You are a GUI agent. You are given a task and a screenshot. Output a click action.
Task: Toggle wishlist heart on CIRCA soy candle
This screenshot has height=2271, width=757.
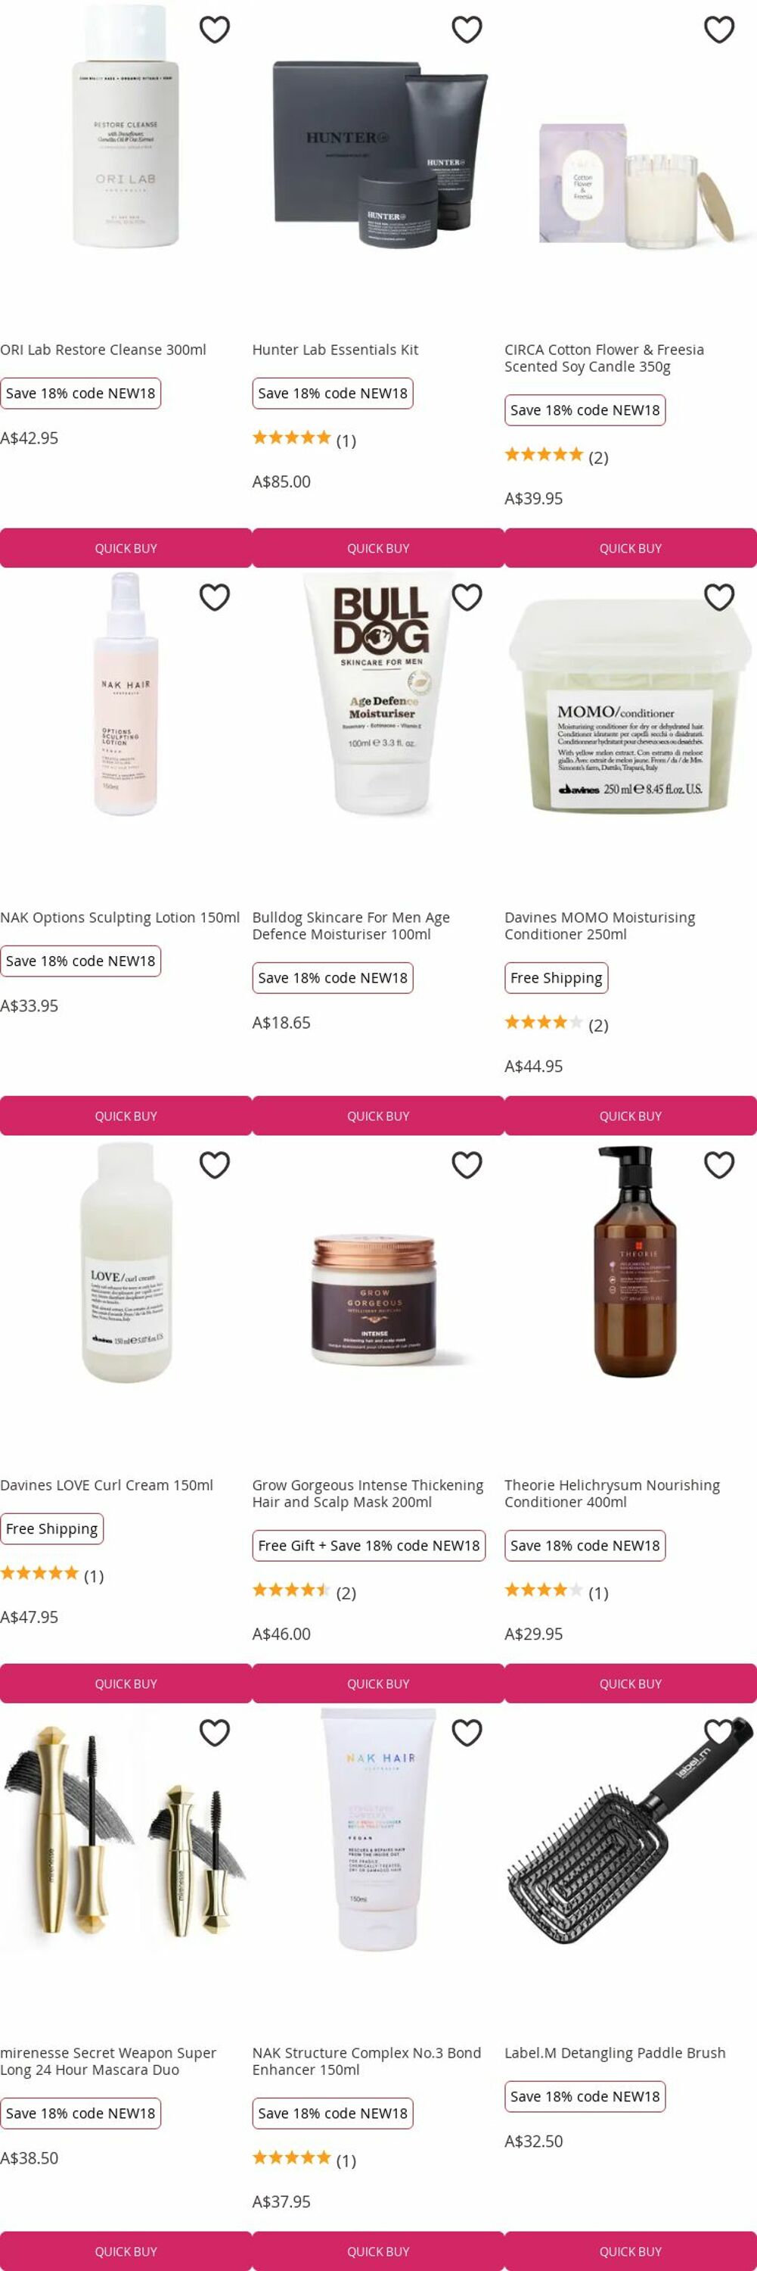(x=719, y=30)
